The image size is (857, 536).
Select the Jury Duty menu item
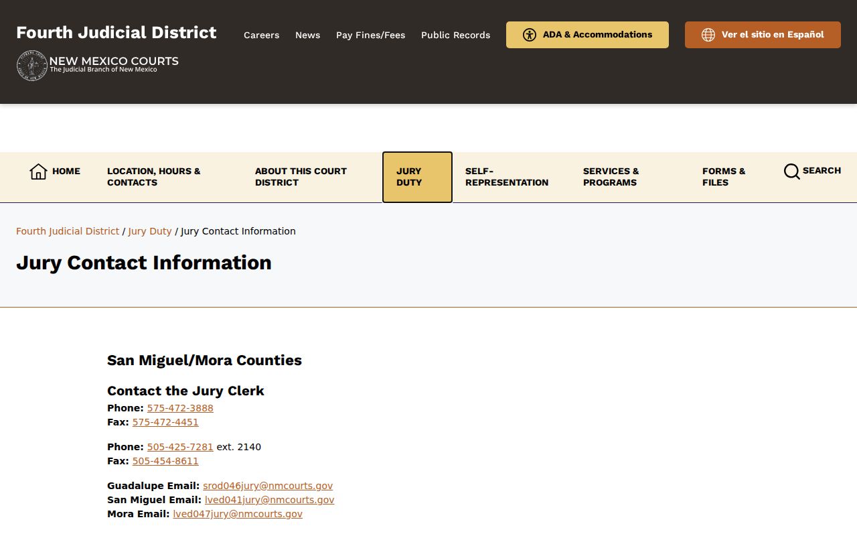(417, 177)
